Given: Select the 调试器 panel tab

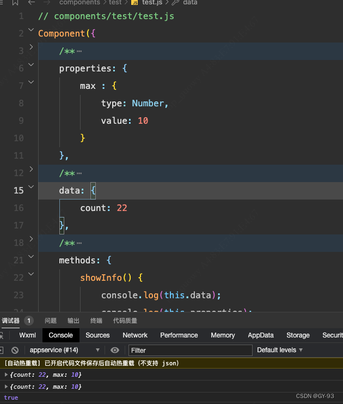Looking at the screenshot, I should click(10, 321).
